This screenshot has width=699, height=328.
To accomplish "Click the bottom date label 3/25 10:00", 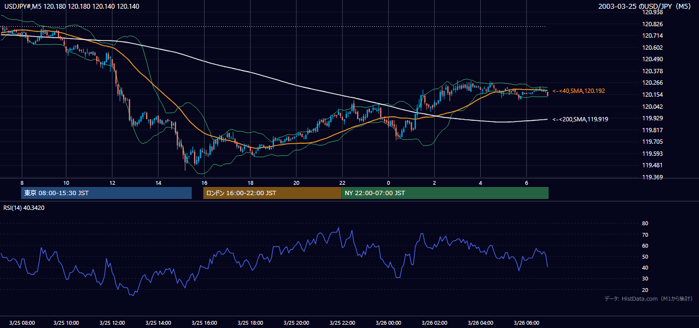I will (x=67, y=323).
